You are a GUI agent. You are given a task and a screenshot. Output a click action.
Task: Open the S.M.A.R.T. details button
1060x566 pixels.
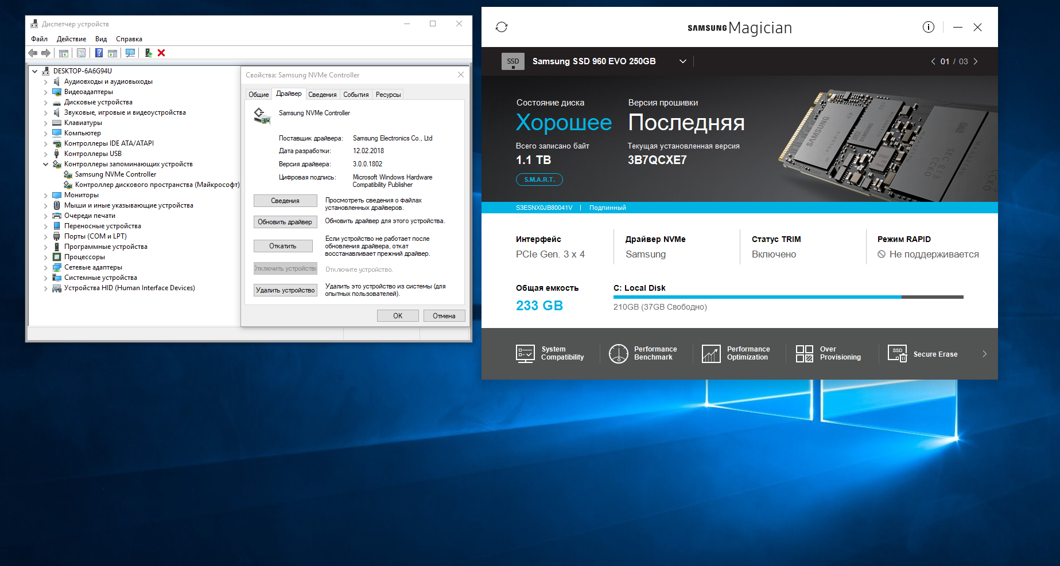coord(539,179)
